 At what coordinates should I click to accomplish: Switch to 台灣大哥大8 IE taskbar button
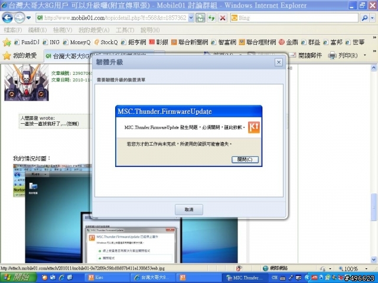click(154, 278)
